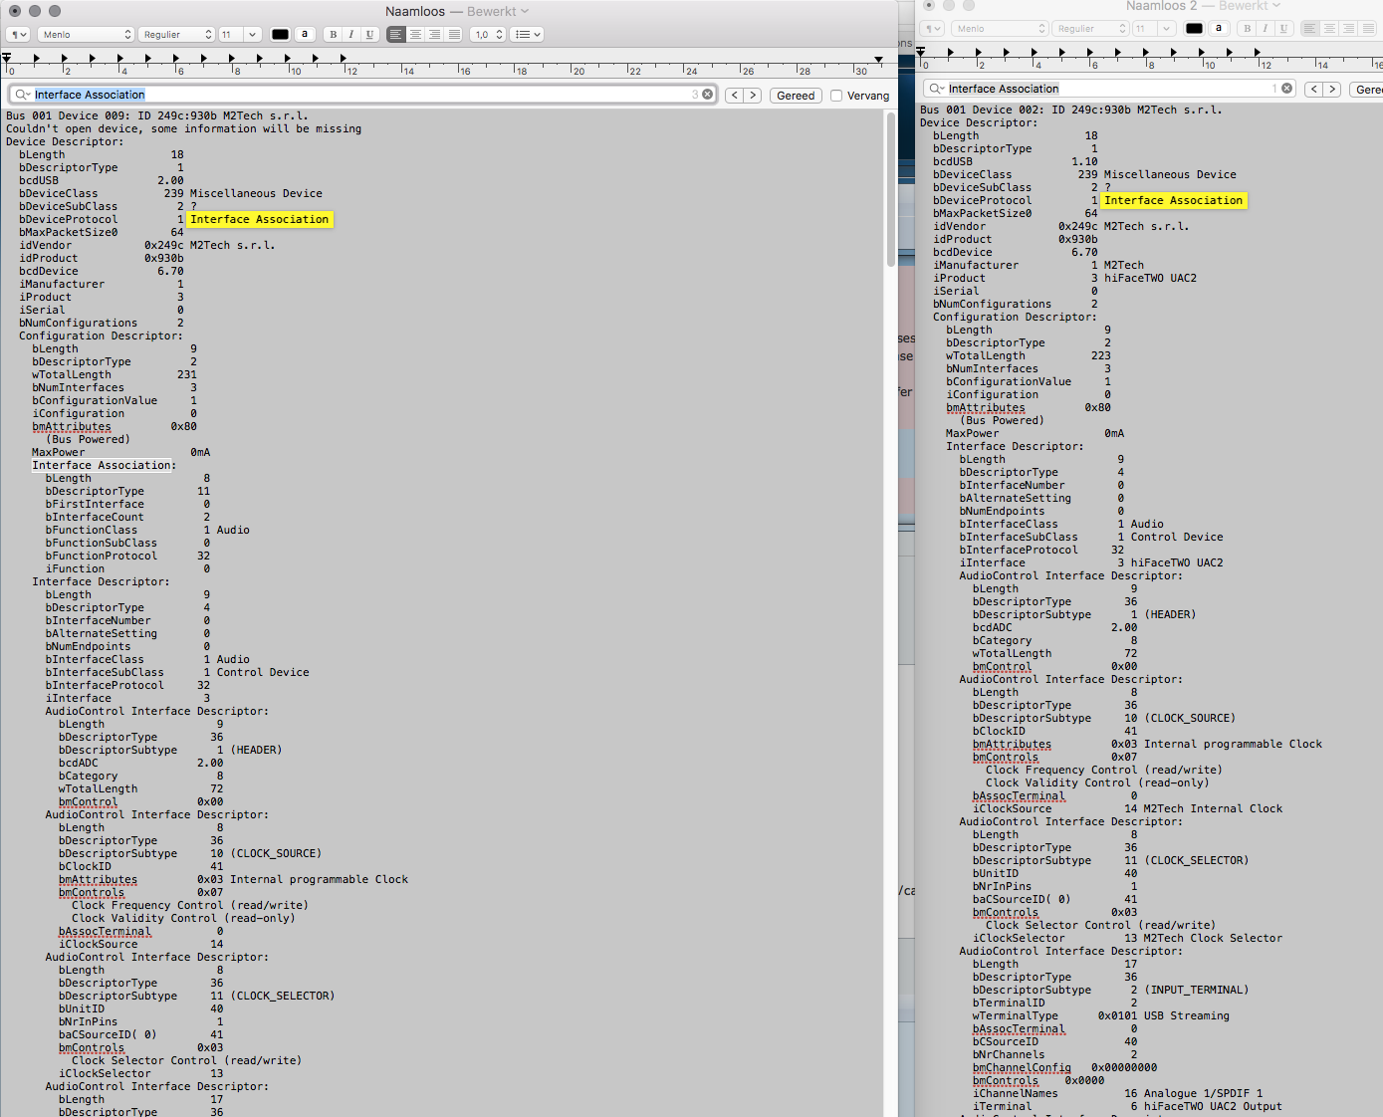
Task: Open font size combo box in Naamloos 2
Action: pyautogui.click(x=1154, y=29)
